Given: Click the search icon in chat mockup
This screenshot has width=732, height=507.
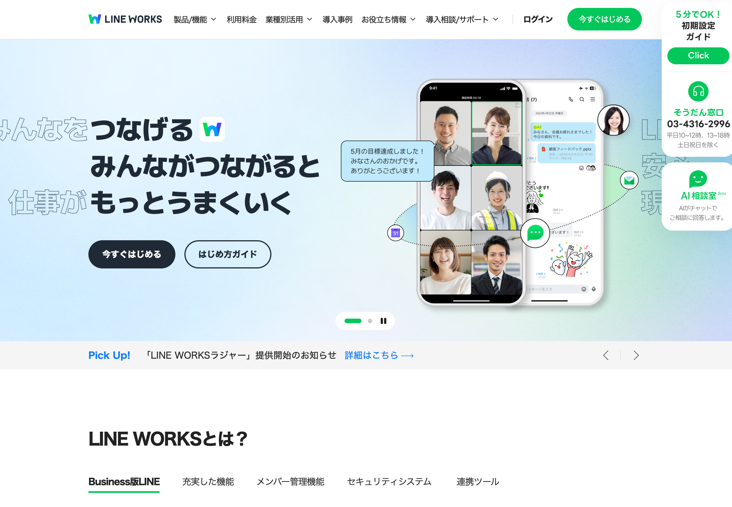Looking at the screenshot, I should (x=581, y=100).
